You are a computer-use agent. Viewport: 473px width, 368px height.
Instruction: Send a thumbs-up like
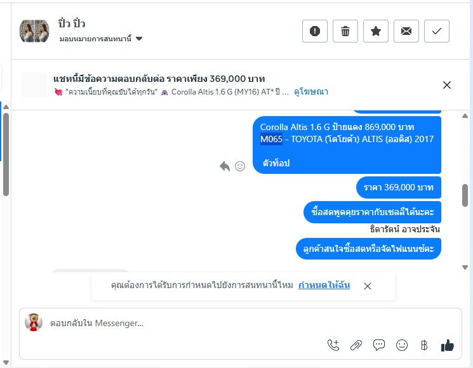click(x=447, y=345)
